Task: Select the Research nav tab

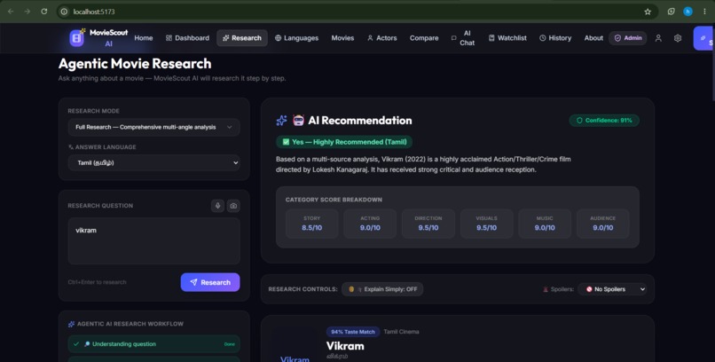Action: 242,38
